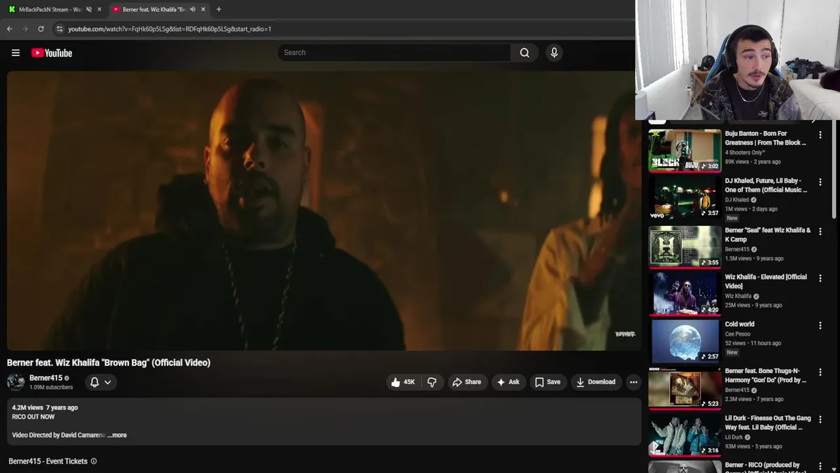The height and width of the screenshot is (473, 840).
Task: Open the YouTube hamburger guide menu
Action: (16, 53)
